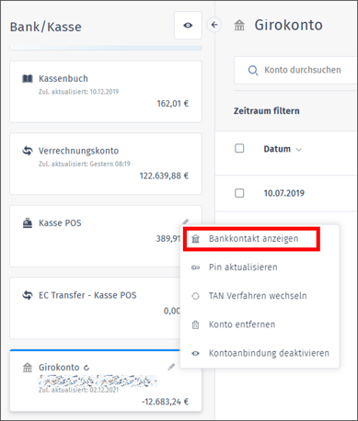Image resolution: width=358 pixels, height=421 pixels.
Task: Open the Kassenbuch account card
Action: point(106,92)
